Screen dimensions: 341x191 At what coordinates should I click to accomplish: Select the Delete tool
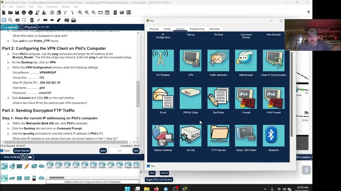tap(17, 20)
